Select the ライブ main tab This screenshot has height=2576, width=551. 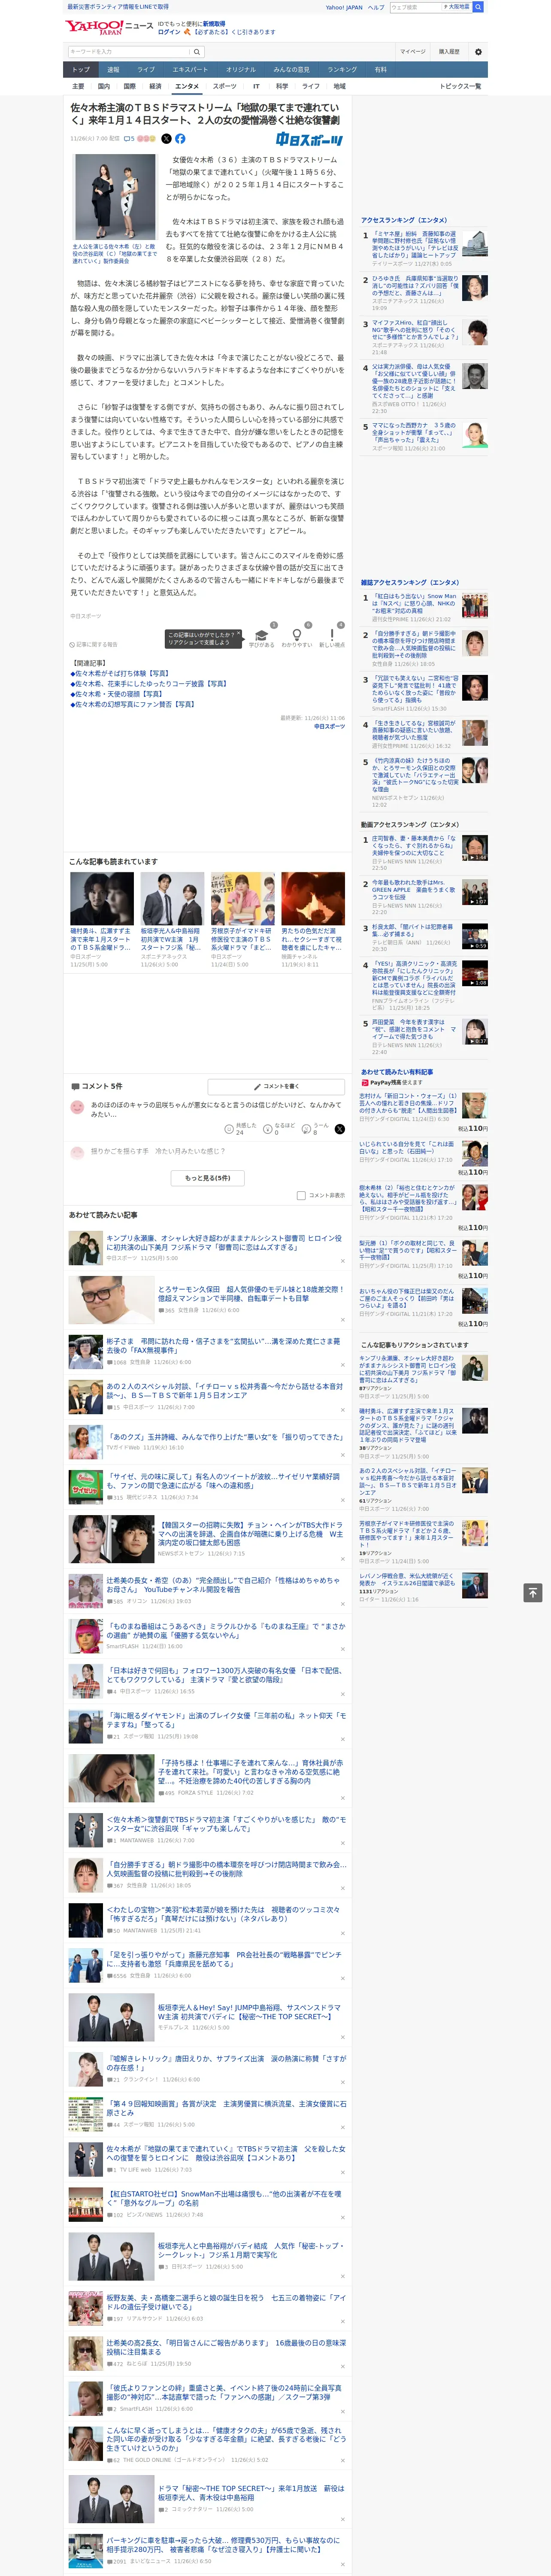pos(146,69)
